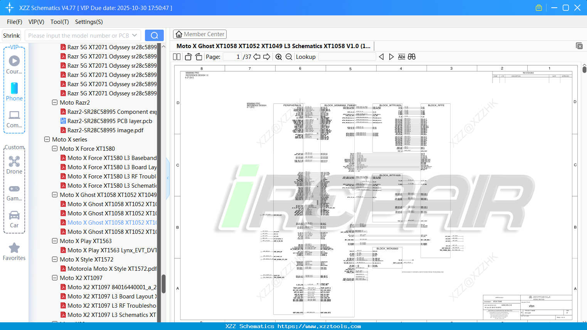Toggle the Abi case-sensitive lookup option
The height and width of the screenshot is (330, 587).
point(402,57)
